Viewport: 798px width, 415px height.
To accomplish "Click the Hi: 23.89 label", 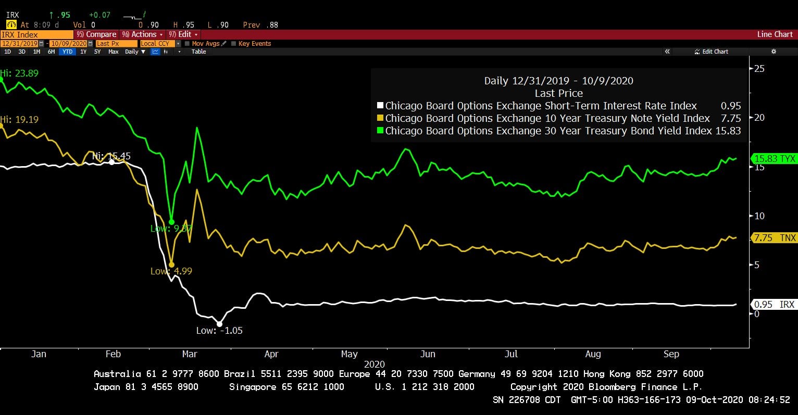I will (19, 73).
